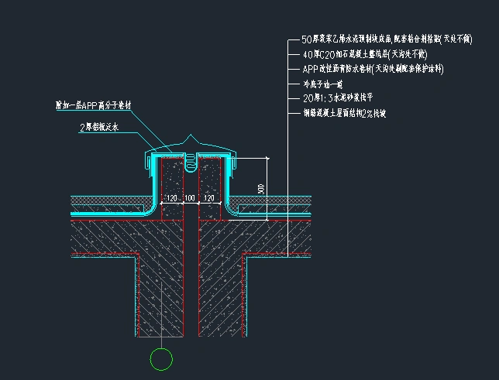Viewport: 499px width, 380px height.
Task: Select the green axis circle at bottom
Action: (161, 360)
